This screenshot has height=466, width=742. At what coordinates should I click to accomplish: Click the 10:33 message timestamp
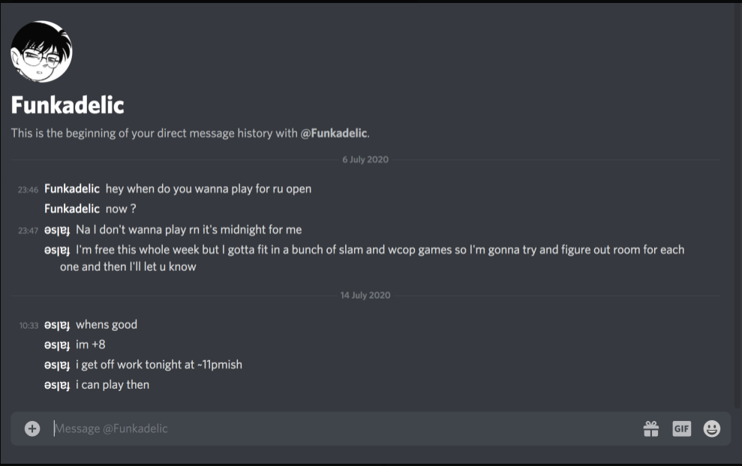(29, 326)
